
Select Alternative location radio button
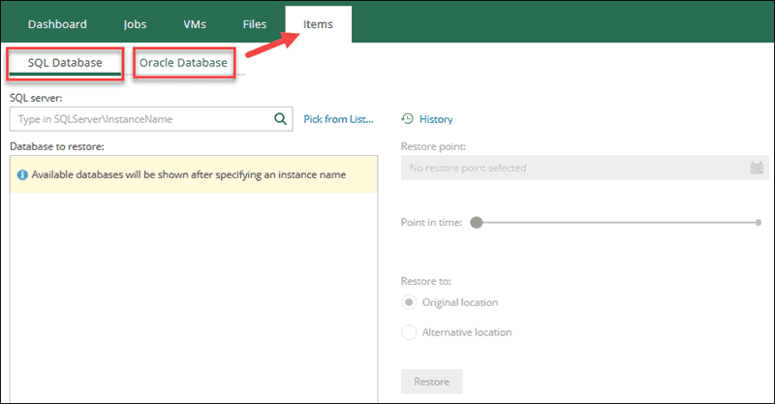[409, 332]
